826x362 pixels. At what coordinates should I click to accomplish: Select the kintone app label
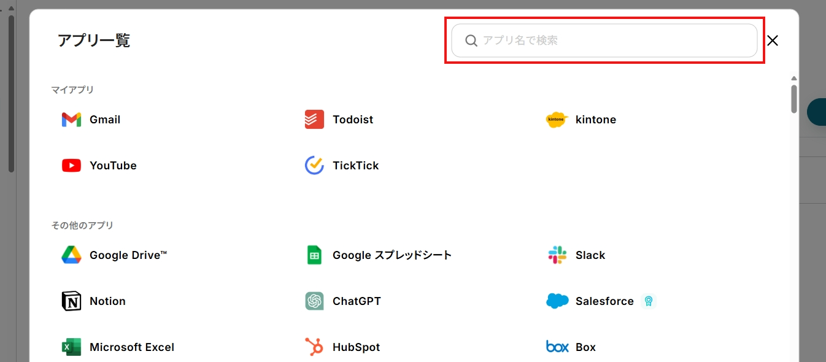pyautogui.click(x=596, y=120)
